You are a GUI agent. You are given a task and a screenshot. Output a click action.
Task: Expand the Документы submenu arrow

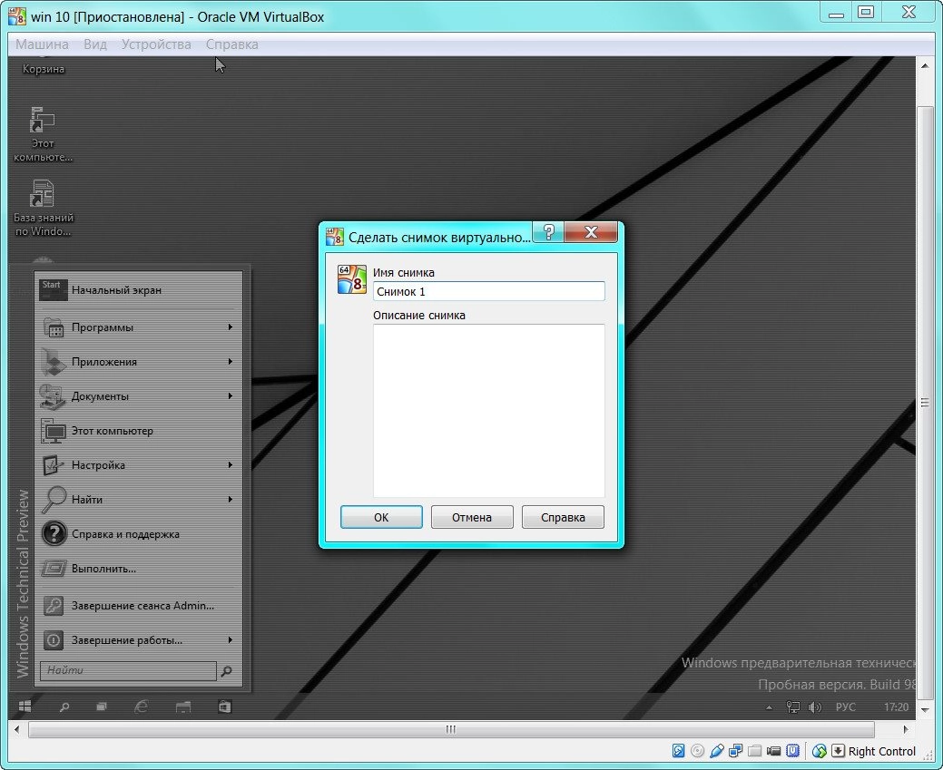point(231,396)
